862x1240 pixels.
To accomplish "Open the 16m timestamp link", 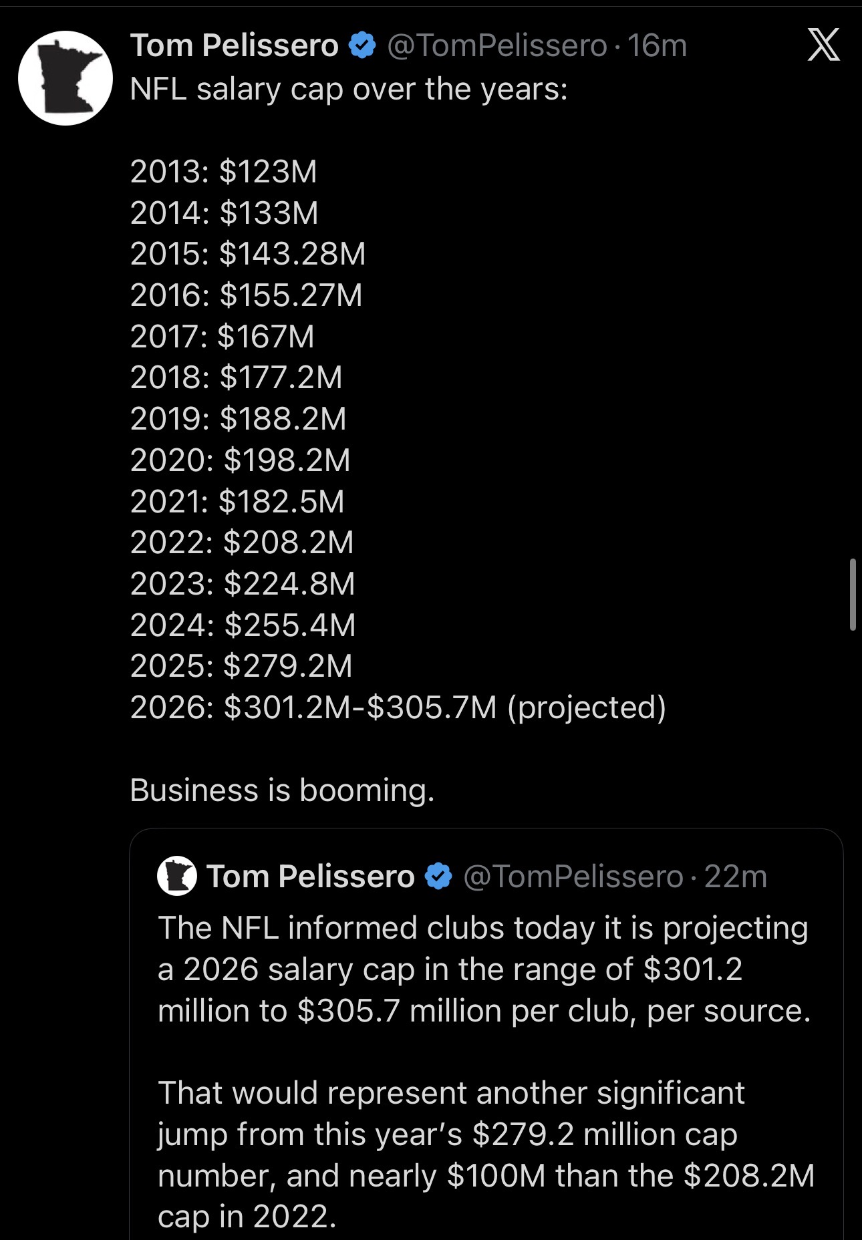I will point(658,45).
